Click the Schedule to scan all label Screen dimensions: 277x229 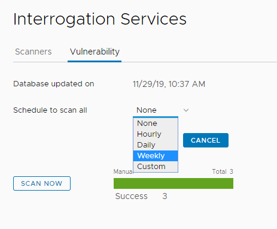click(50, 110)
